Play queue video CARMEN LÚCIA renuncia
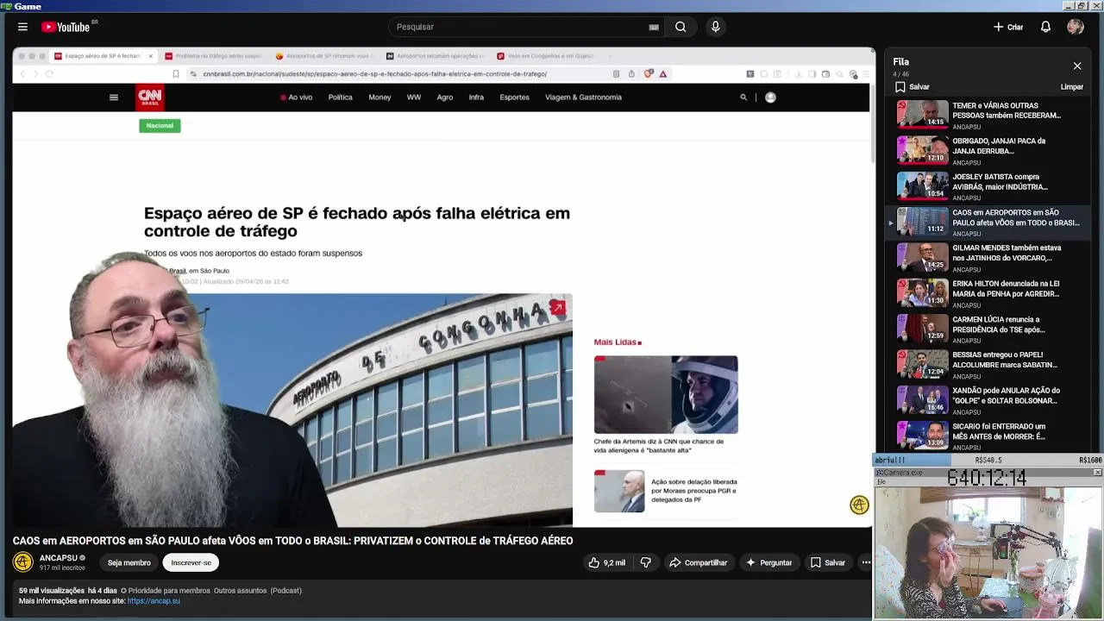 (x=988, y=329)
